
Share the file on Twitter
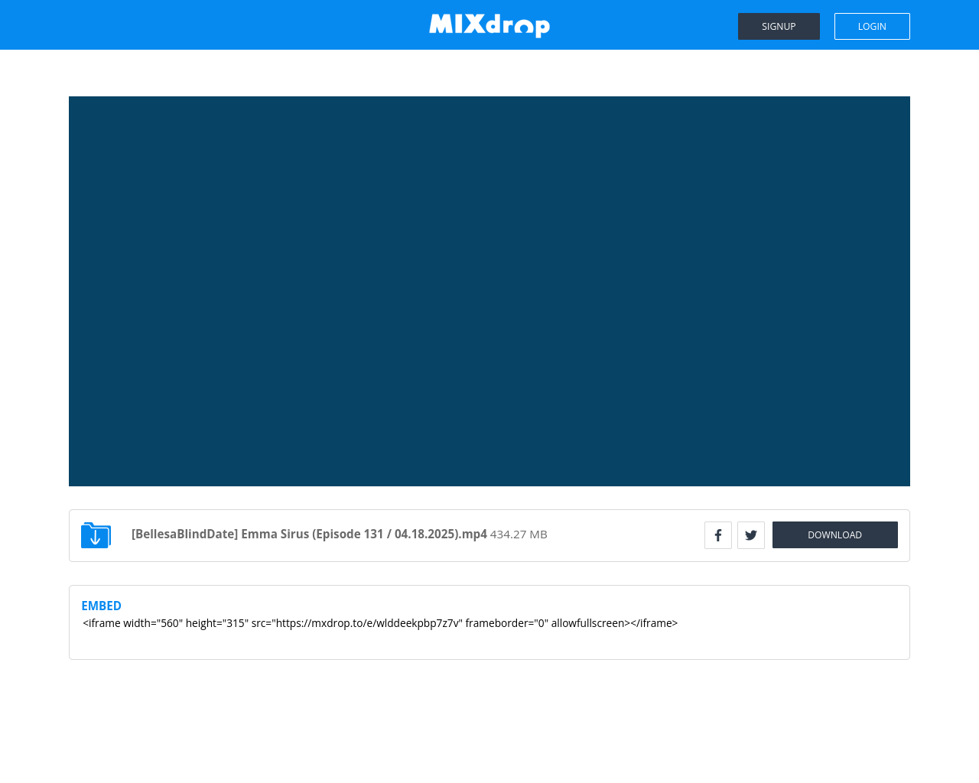751,535
